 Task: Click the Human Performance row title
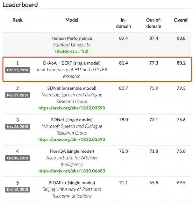click(x=72, y=38)
